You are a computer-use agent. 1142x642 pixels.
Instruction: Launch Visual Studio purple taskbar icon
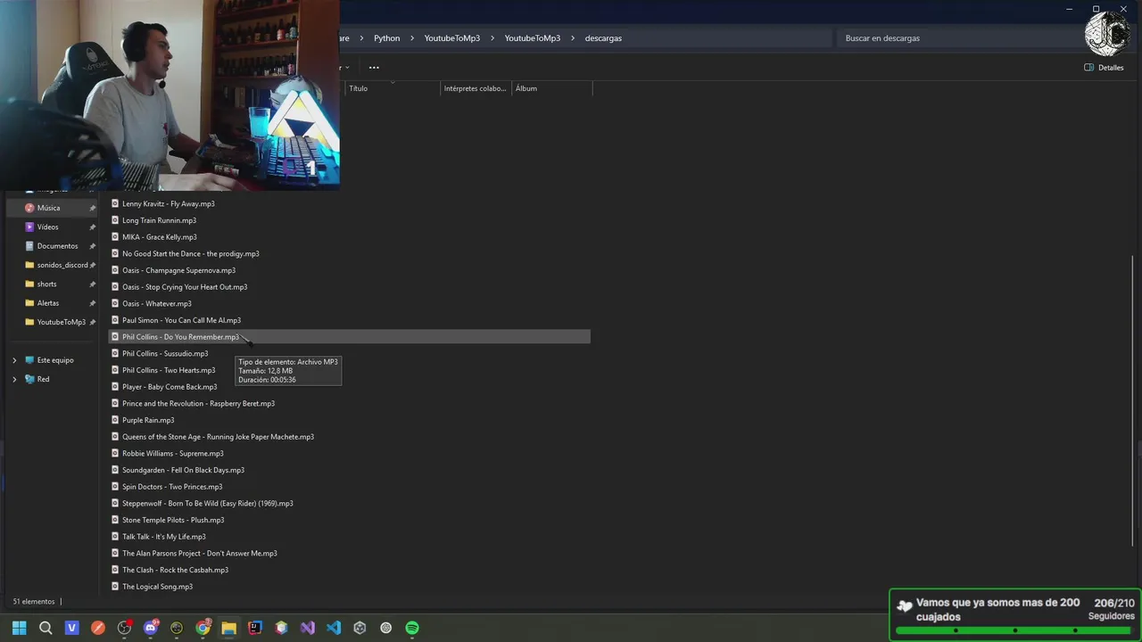(x=308, y=628)
